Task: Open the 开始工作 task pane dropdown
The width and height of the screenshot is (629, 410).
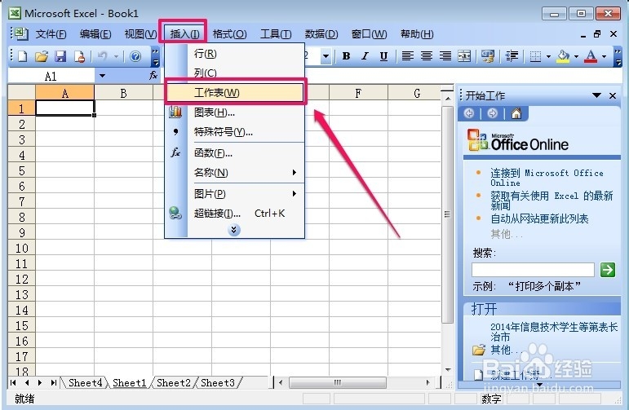Action: (x=596, y=95)
